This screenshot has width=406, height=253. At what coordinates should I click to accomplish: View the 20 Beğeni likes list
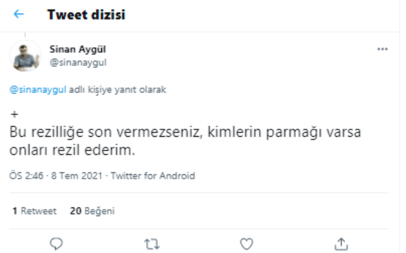click(x=92, y=211)
